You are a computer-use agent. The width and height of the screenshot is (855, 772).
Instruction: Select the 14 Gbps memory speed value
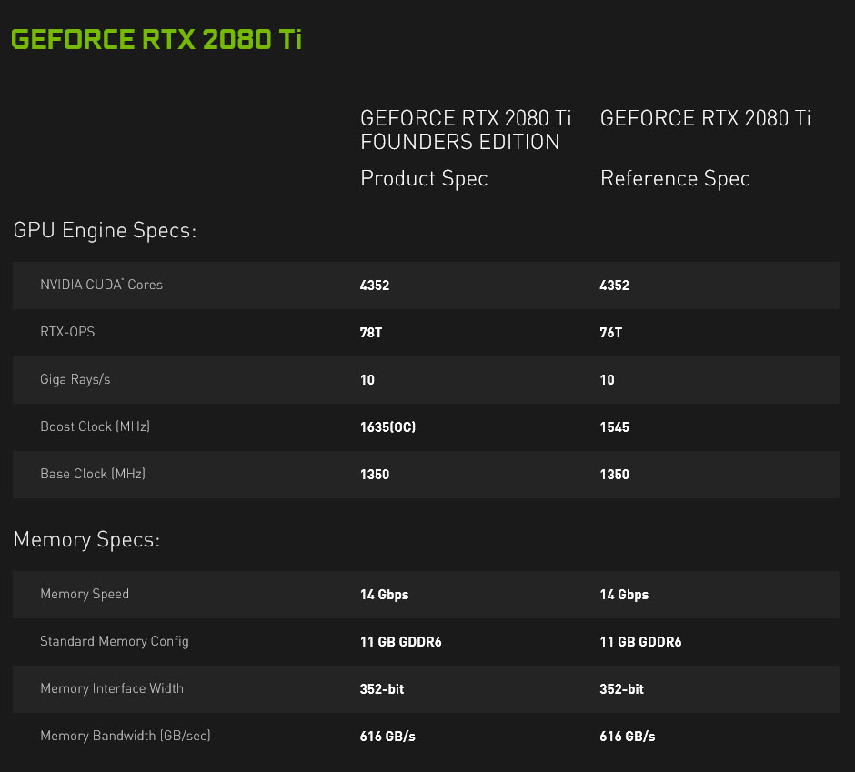(384, 594)
